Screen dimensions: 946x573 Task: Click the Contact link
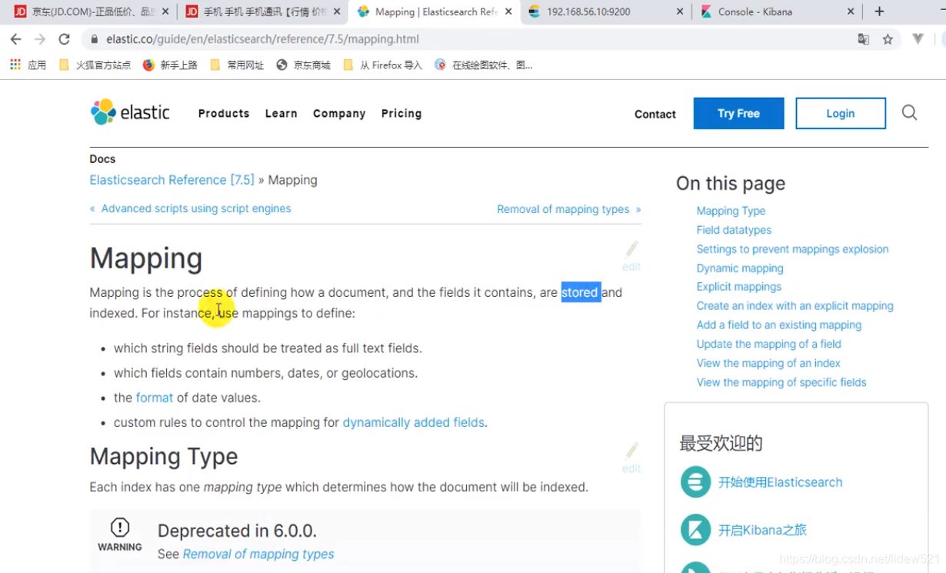coord(655,114)
